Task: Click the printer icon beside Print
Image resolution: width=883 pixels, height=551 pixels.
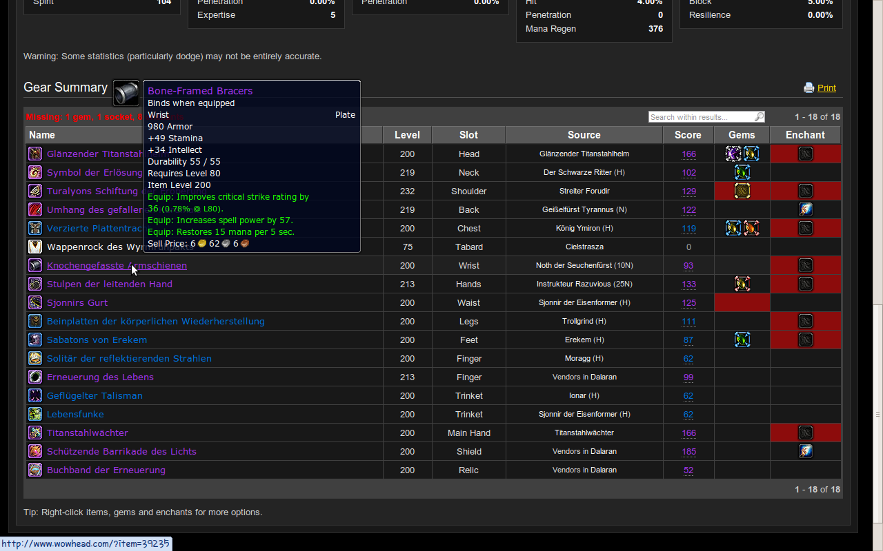Action: [x=808, y=88]
